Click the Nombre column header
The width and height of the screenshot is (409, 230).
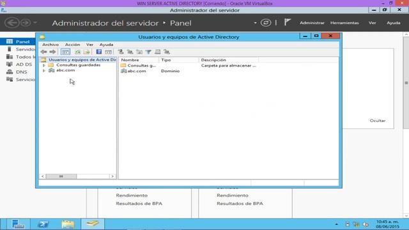139,60
